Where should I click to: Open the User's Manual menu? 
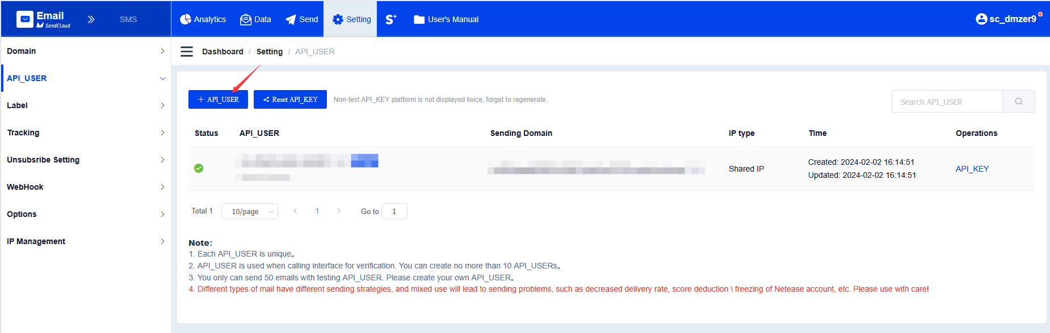click(446, 19)
